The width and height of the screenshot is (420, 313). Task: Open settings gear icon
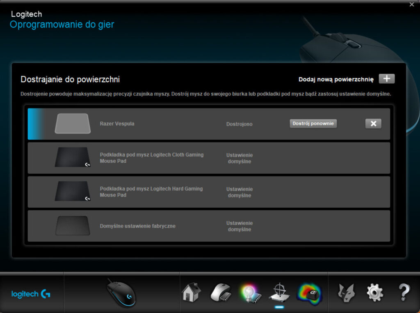coord(374,293)
